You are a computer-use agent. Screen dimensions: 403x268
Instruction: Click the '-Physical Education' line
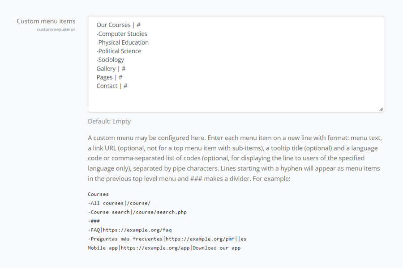tap(123, 42)
